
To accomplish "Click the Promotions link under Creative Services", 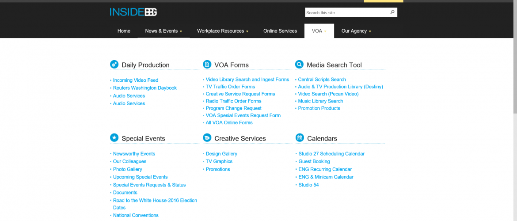I will (217, 169).
